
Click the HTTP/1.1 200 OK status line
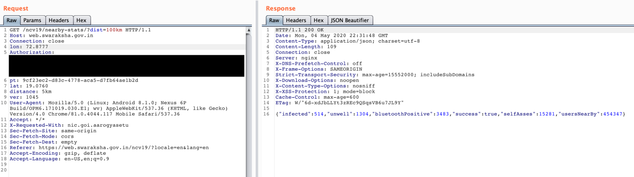tap(299, 30)
